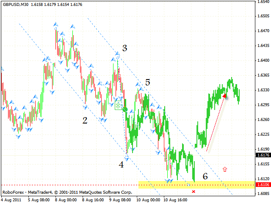The image size is (271, 203).
Task: Click fractal arrow below wave 4 low
Action: point(127,159)
